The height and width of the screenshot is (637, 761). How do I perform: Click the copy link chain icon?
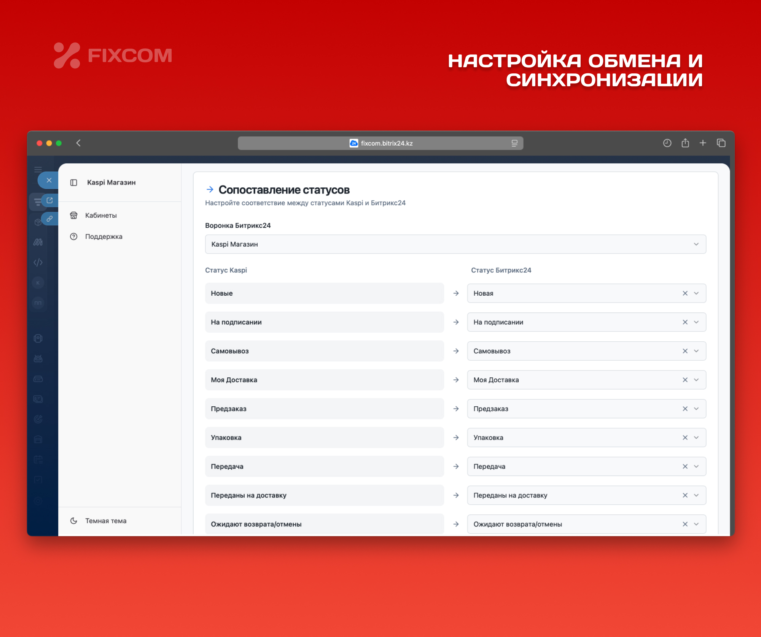50,219
